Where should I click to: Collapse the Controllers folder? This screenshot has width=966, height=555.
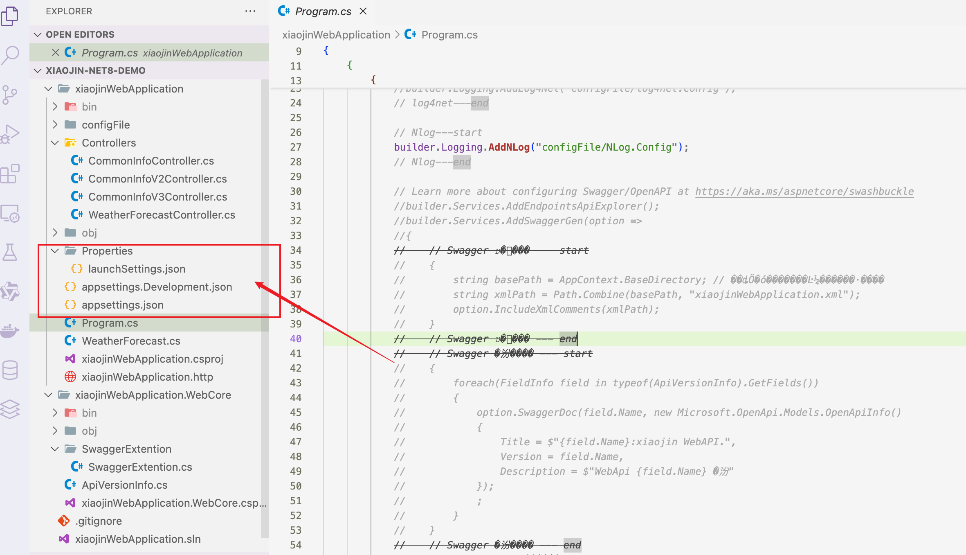[55, 143]
